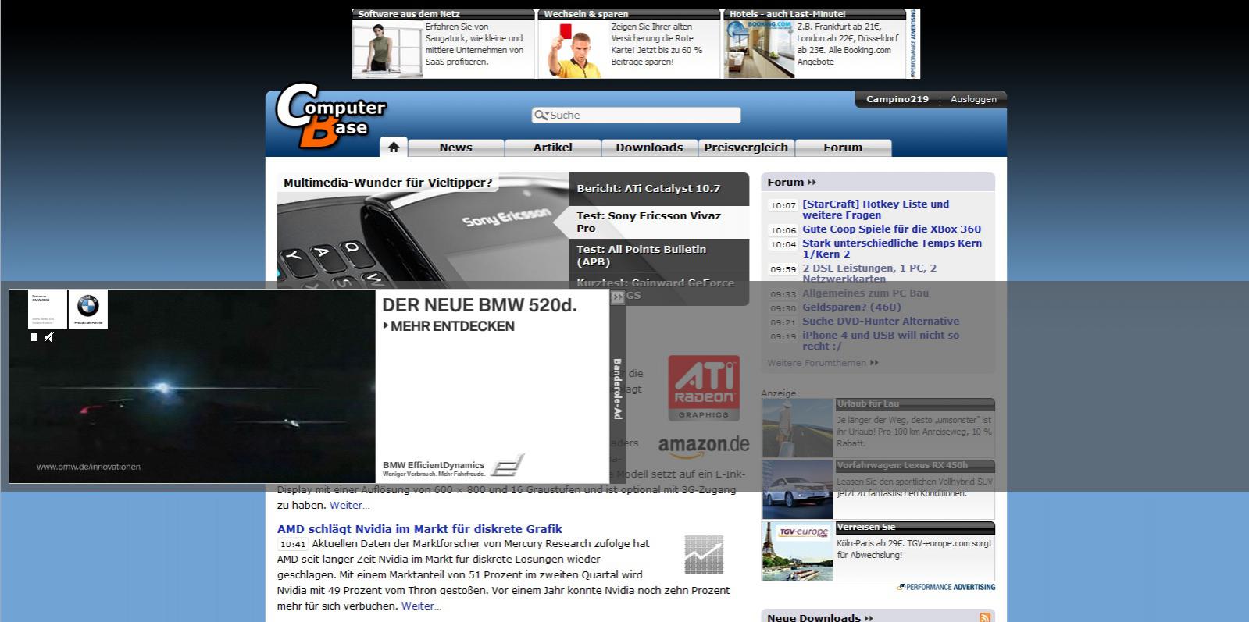Open Gute Coop Spiele für die XBox 360
The width and height of the screenshot is (1249, 622).
891,229
